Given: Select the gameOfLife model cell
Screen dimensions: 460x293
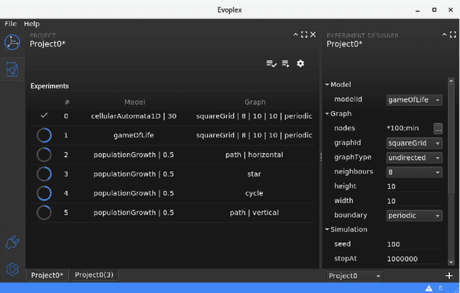Looking at the screenshot, I should point(134,135).
